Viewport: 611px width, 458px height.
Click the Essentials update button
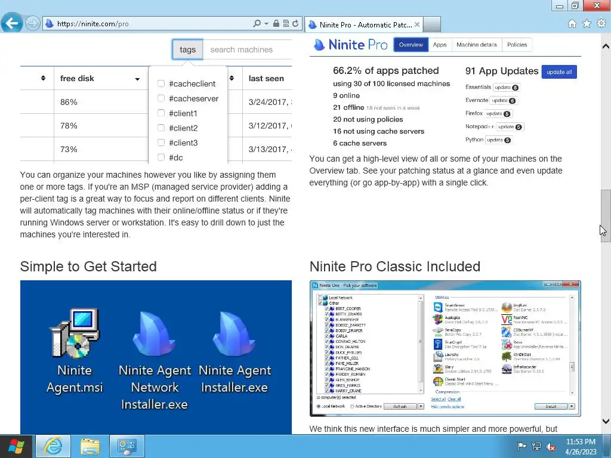coord(507,87)
